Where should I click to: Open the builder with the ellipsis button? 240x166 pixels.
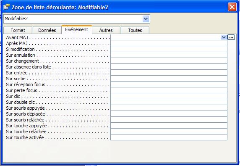231,37
